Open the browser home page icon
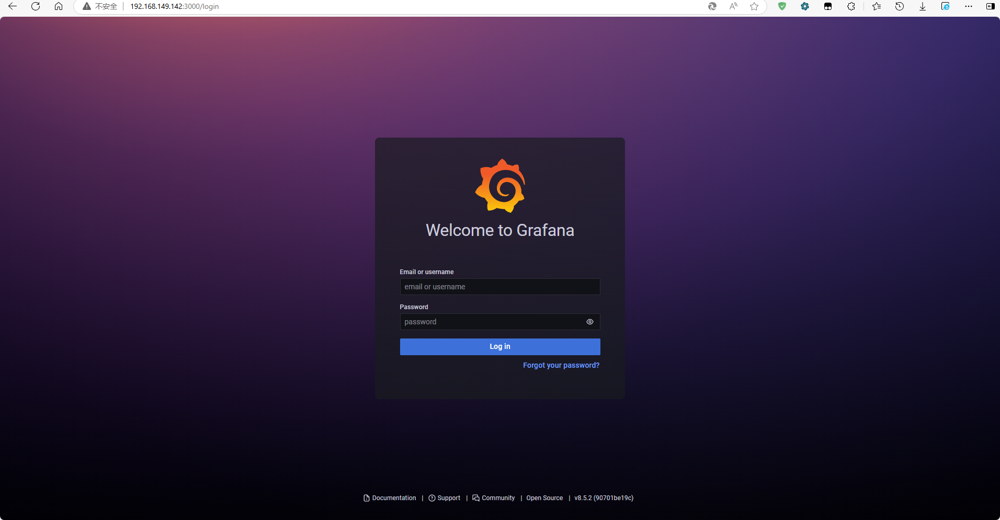 coord(59,6)
